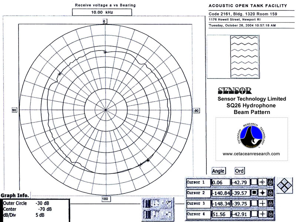Click the SQ26 Hydrophone text
Screen dimensions: 296x222
click(251, 105)
